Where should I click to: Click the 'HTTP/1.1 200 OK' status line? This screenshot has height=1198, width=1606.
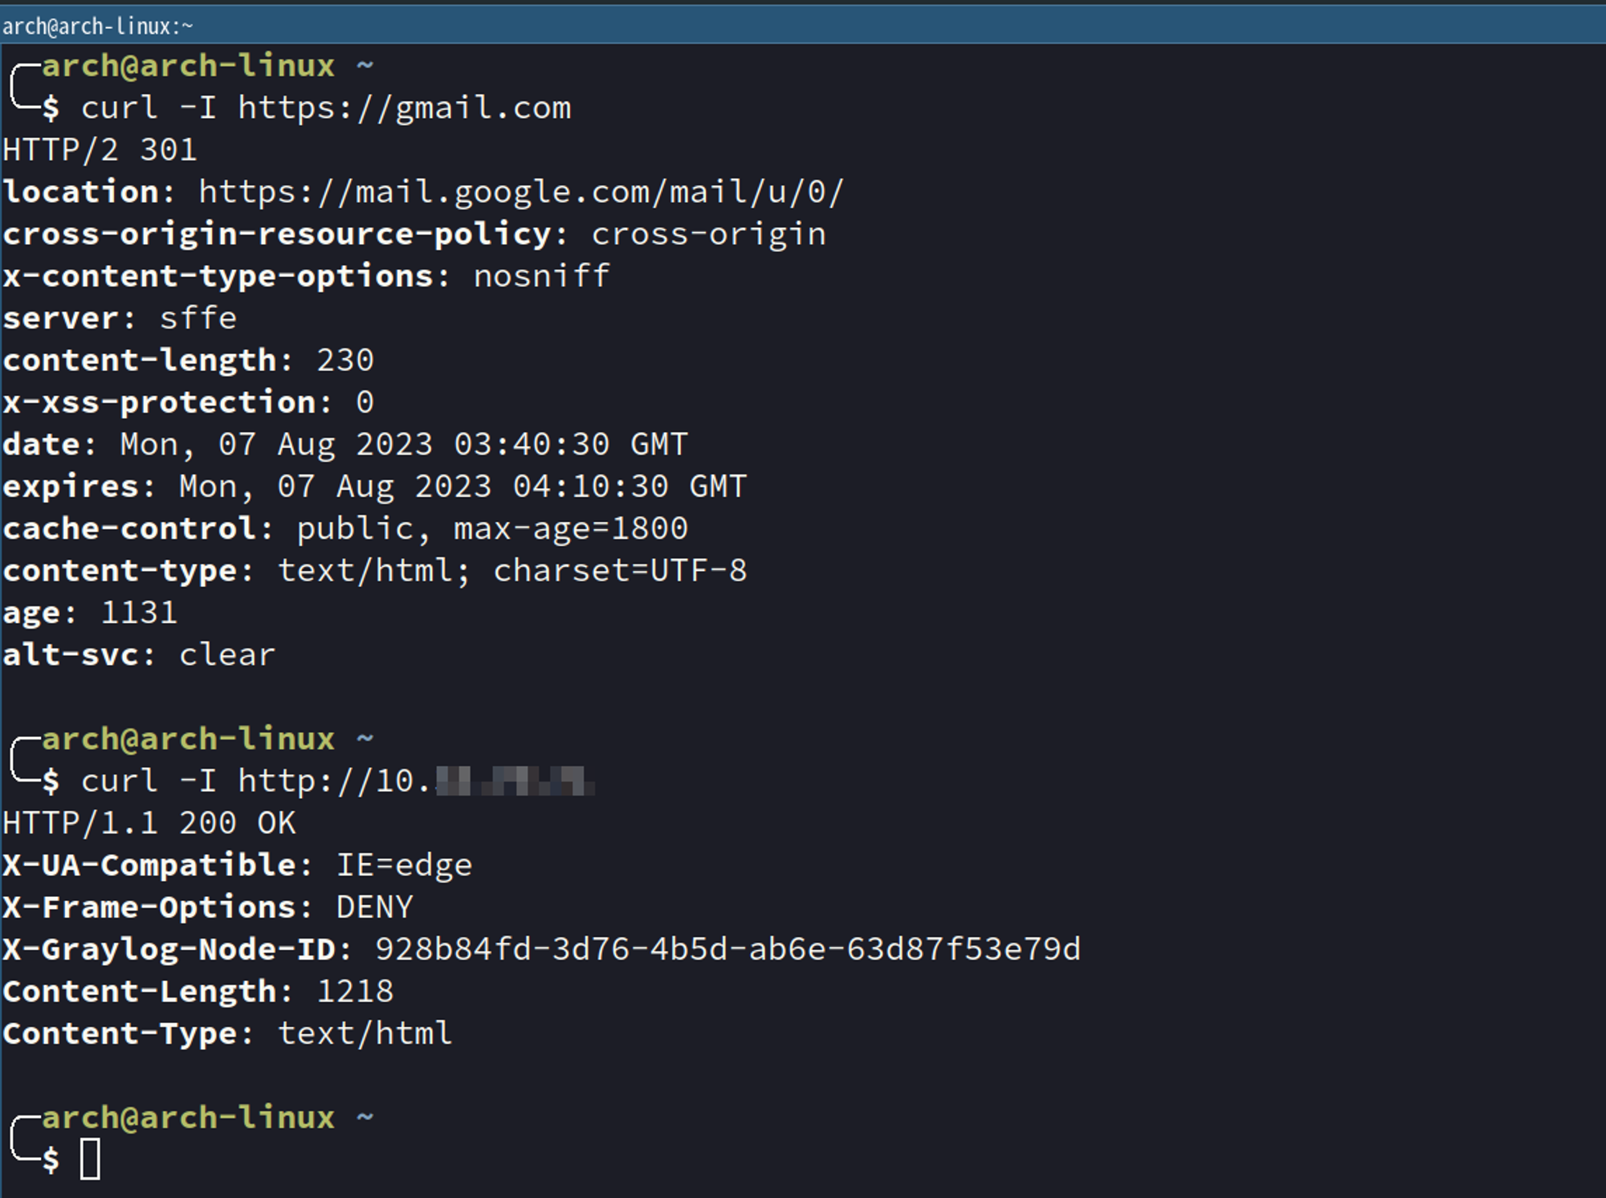click(x=149, y=823)
